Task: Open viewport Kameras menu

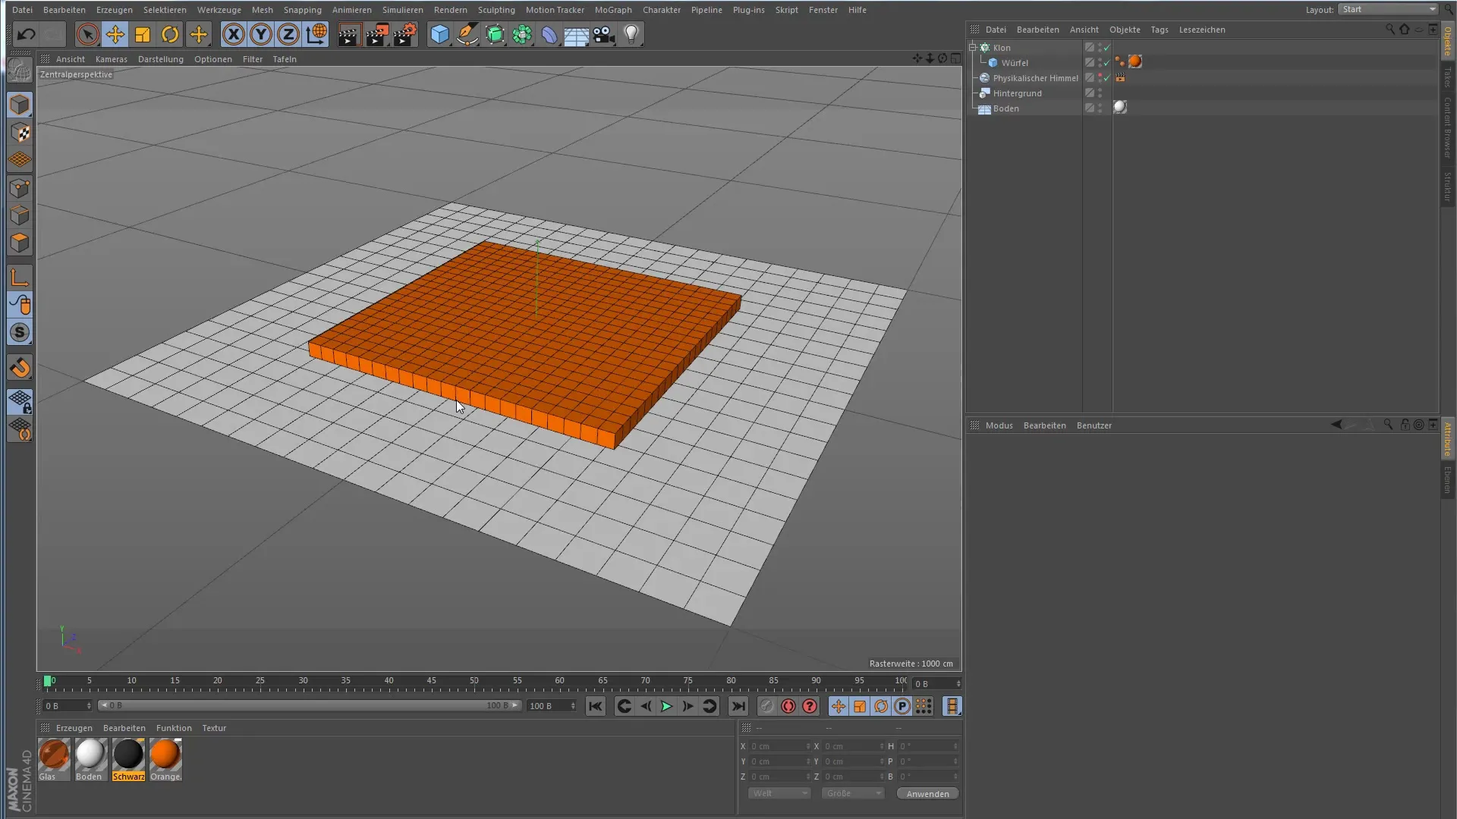Action: point(112,59)
